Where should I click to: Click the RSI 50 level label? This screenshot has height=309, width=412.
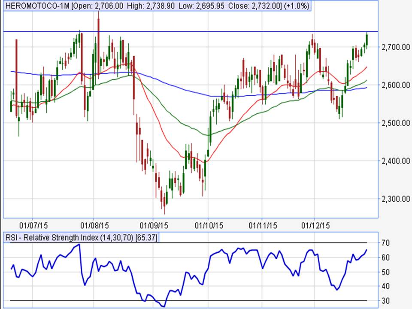pyautogui.click(x=386, y=272)
